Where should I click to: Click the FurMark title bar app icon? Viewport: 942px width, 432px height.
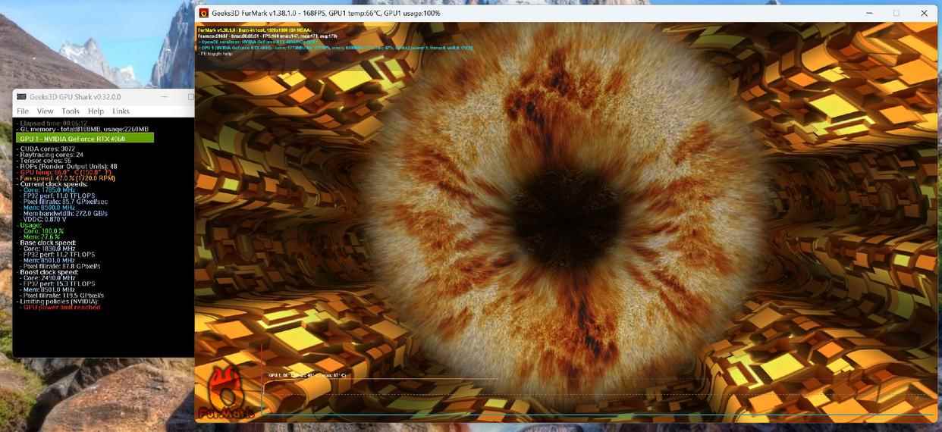tap(203, 13)
